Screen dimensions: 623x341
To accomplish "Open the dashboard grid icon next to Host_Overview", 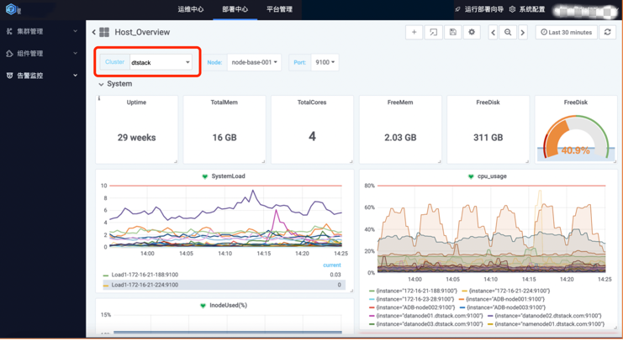I will pos(104,33).
